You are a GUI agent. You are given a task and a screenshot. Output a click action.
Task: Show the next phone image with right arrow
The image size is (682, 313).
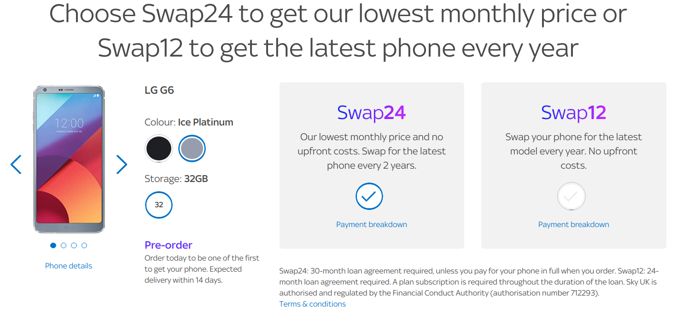click(x=122, y=165)
